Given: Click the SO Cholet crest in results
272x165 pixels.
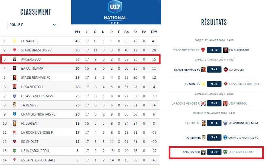Looking at the screenshot, I should click(226, 69).
